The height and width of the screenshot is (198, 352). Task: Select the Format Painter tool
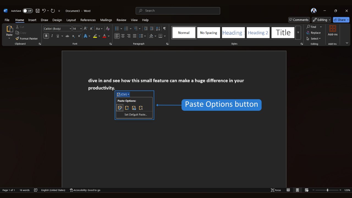pos(27,38)
